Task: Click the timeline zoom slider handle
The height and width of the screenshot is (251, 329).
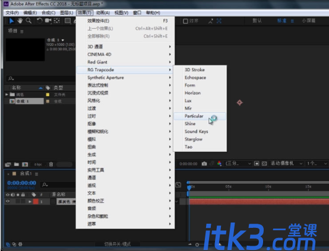Action: coord(197,244)
